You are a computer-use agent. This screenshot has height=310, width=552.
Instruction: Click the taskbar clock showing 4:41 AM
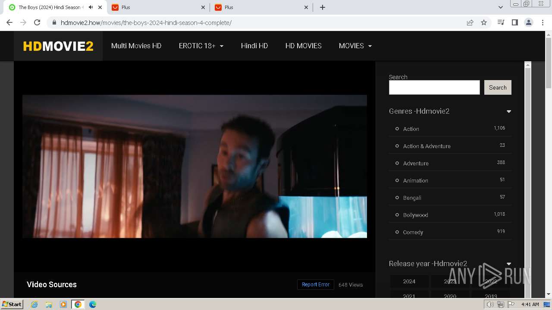pos(530,304)
